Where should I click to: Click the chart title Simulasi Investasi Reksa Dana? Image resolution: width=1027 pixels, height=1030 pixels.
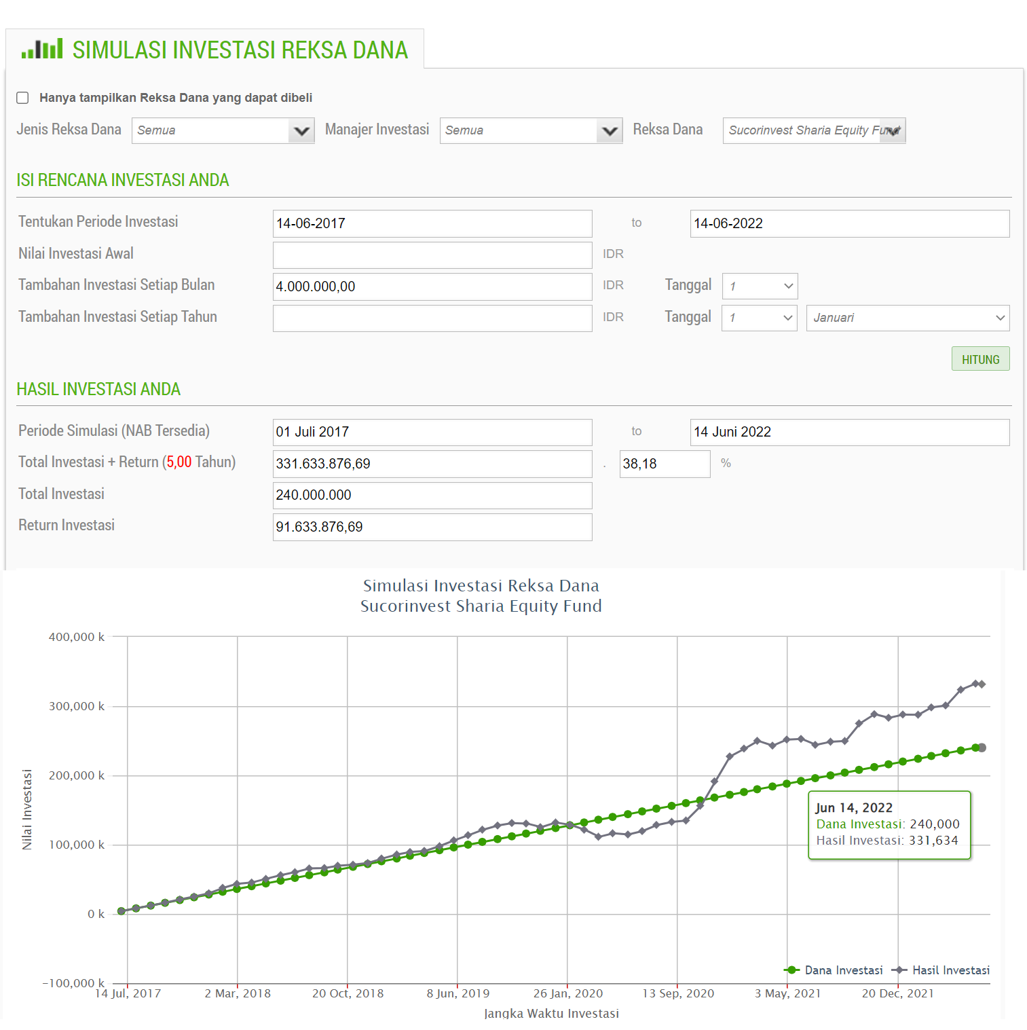(481, 585)
